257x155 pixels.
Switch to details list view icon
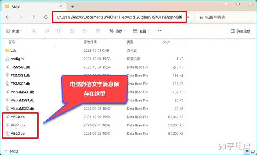click(x=247, y=152)
